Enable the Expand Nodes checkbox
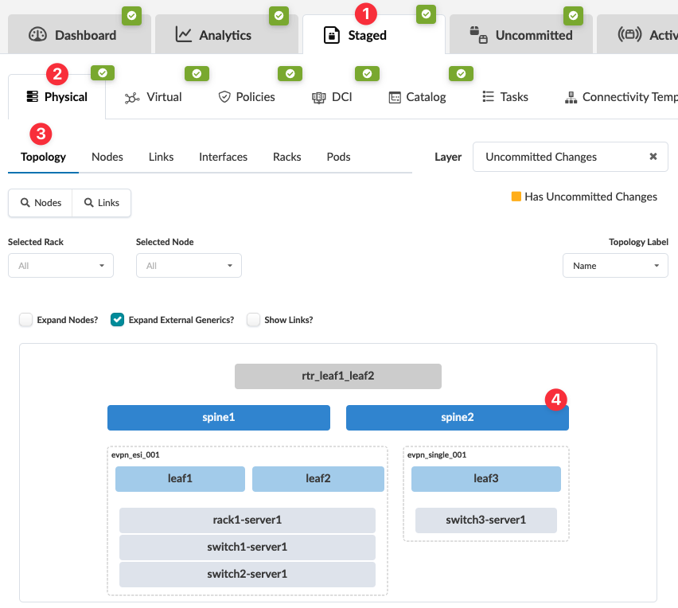The height and width of the screenshot is (608, 678). click(26, 320)
